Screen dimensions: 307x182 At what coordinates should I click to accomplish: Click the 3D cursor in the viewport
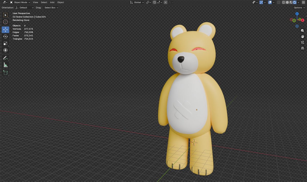[x=194, y=142]
